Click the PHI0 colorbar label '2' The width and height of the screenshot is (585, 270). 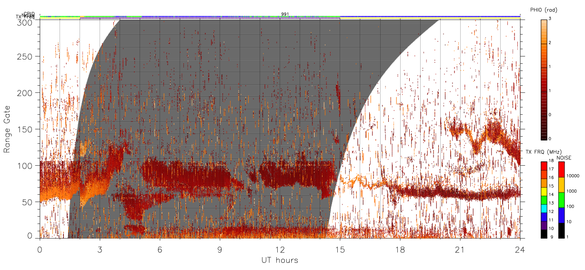[x=551, y=43]
